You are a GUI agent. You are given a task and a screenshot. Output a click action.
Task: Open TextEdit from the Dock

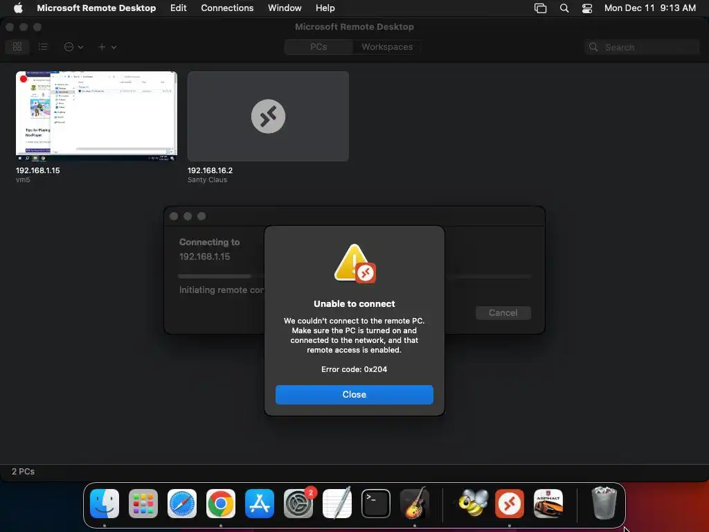click(x=337, y=504)
